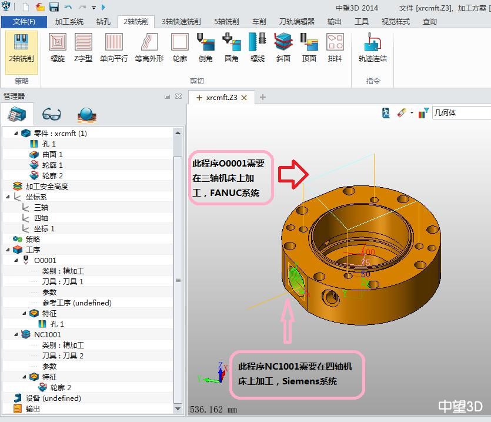Click the 斜面 bevel milling icon
This screenshot has width=491, height=422.
[283, 47]
